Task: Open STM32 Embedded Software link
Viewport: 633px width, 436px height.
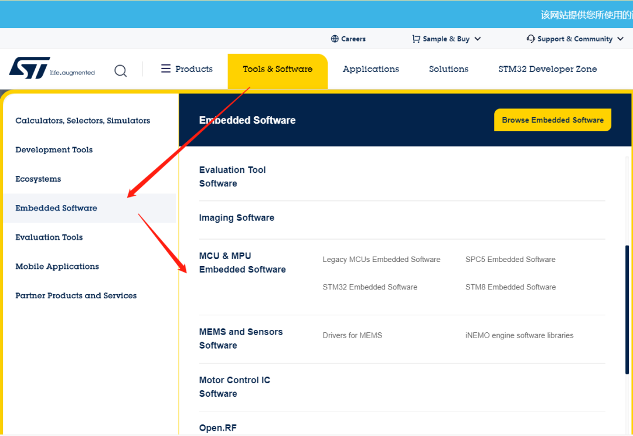Action: pyautogui.click(x=370, y=287)
